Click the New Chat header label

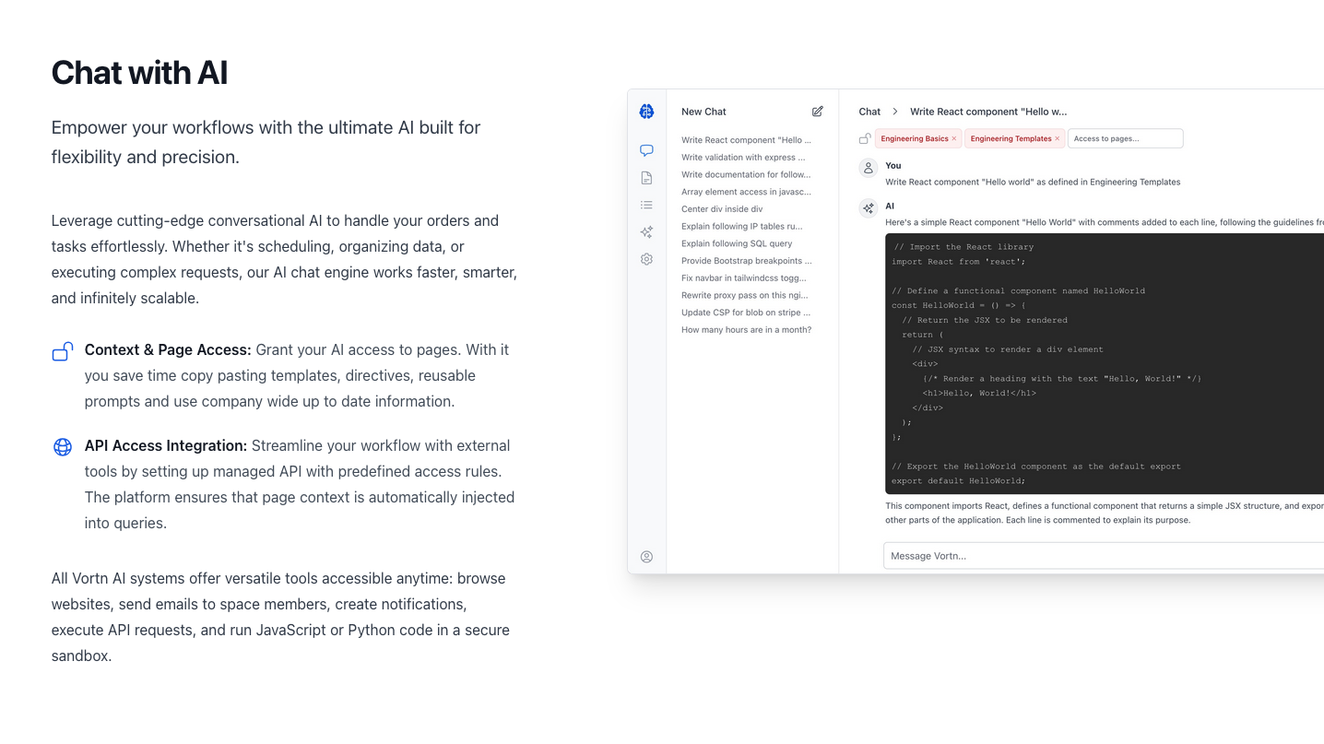pyautogui.click(x=703, y=112)
